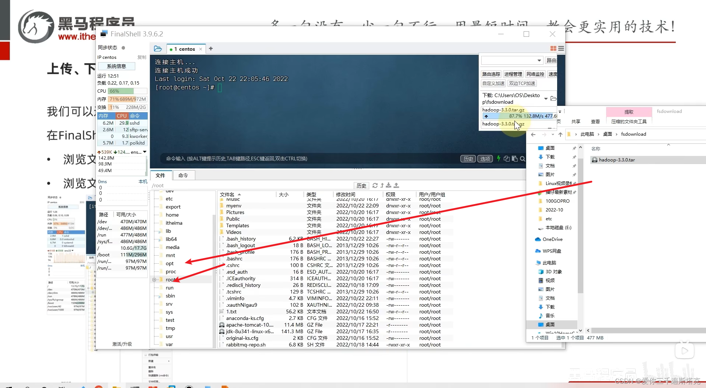
Task: Click the download icon in the file panel toolbar
Action: coord(389,185)
